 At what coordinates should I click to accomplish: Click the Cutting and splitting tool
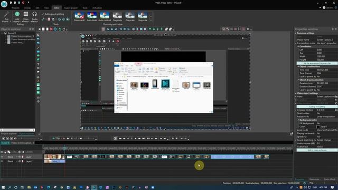tap(53, 14)
